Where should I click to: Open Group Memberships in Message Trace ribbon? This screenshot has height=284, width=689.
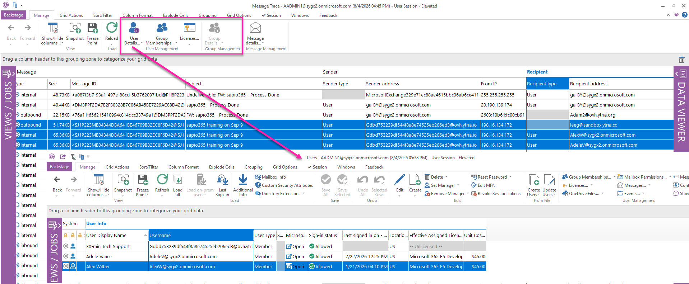[x=162, y=34]
